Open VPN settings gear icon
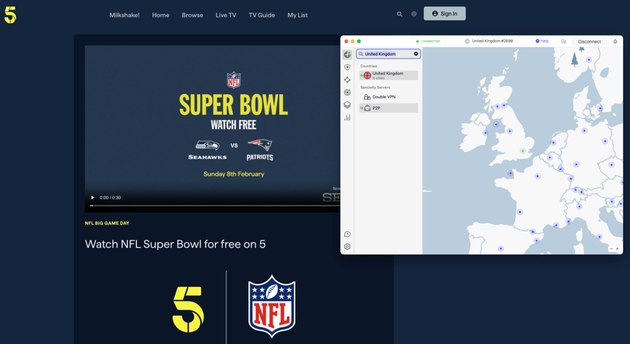630x344 pixels. (347, 247)
